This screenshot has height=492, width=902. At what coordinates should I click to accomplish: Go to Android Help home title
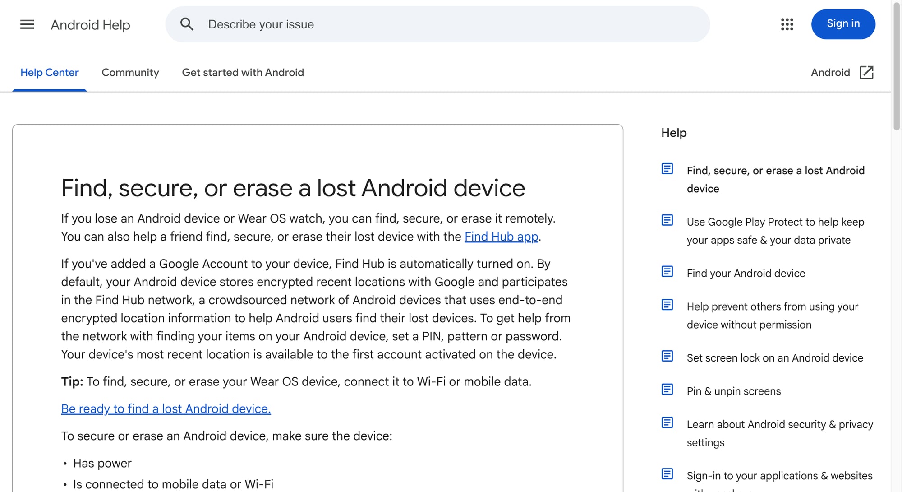[x=90, y=24]
